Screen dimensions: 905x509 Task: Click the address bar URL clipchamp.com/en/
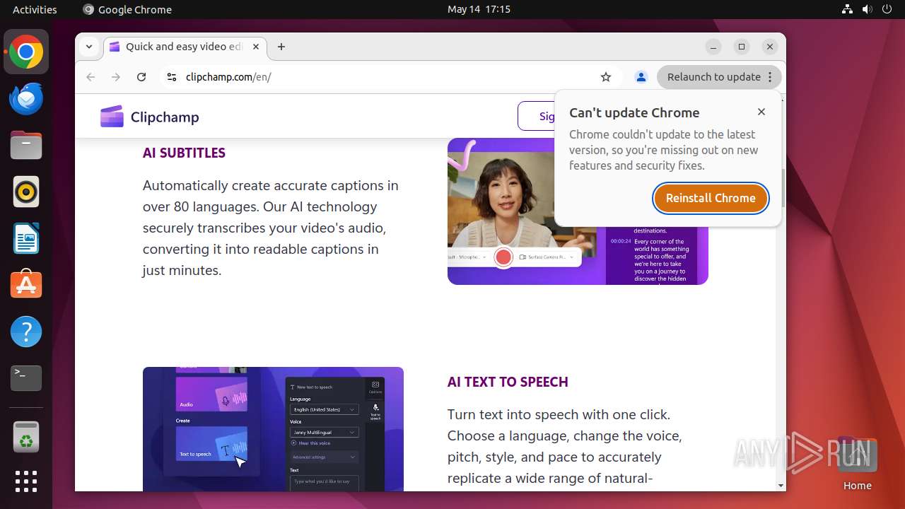coord(228,77)
